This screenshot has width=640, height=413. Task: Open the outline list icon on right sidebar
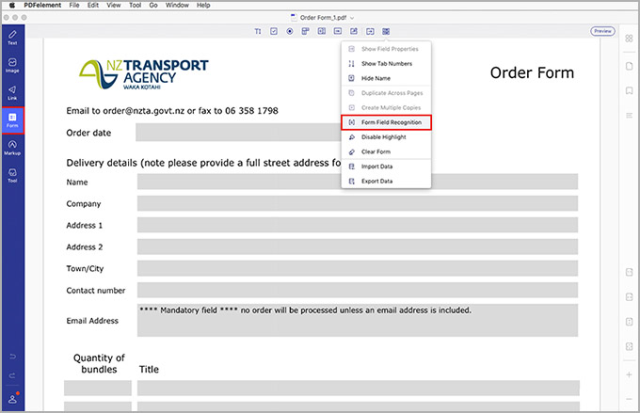(629, 116)
